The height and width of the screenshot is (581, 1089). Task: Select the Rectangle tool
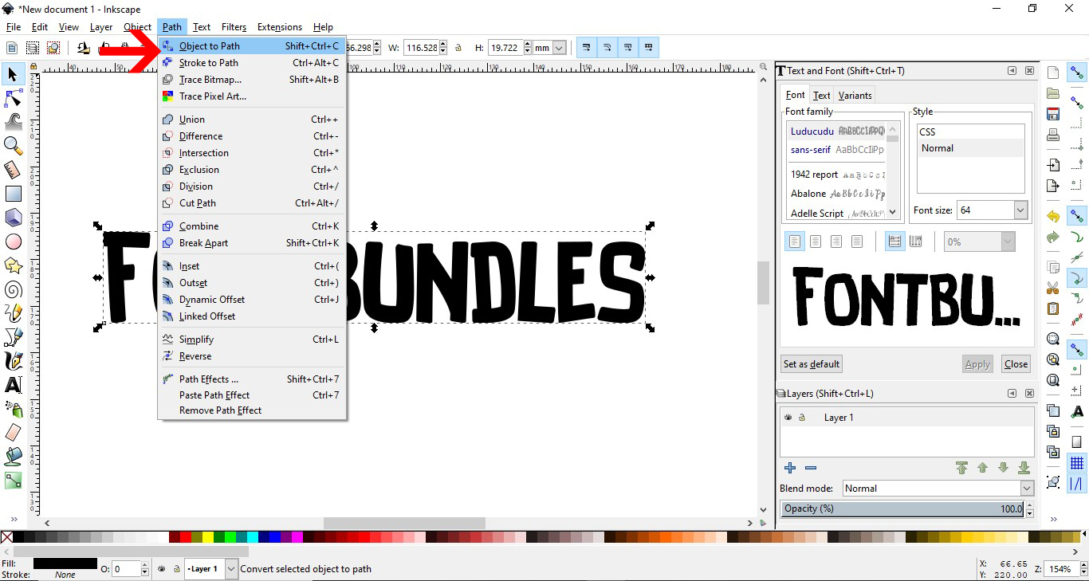click(x=13, y=194)
